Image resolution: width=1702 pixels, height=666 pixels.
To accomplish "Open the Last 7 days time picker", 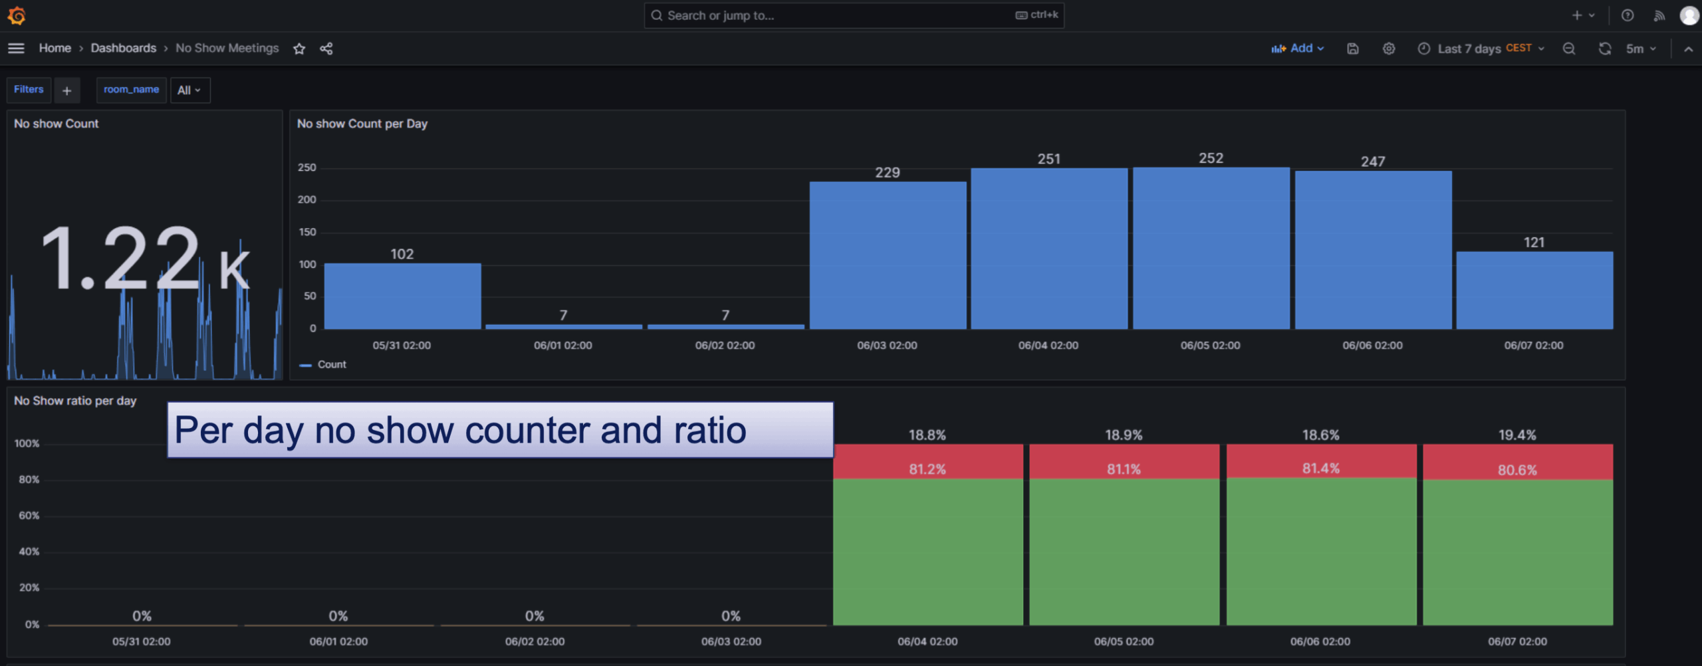I will pyautogui.click(x=1481, y=49).
